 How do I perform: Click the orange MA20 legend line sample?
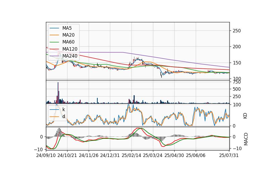54,35
